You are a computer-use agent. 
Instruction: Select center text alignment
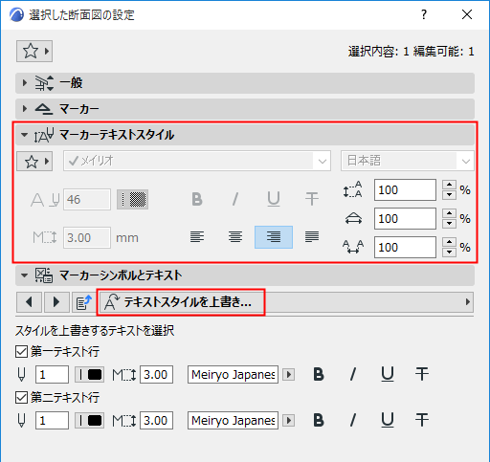[x=235, y=237]
